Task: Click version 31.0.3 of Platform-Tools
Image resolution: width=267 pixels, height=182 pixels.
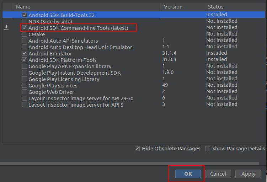Action: click(x=169, y=59)
